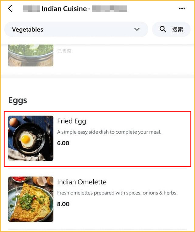The width and height of the screenshot is (195, 232).
Task: Click the Indian Omelette description text
Action: [117, 193]
